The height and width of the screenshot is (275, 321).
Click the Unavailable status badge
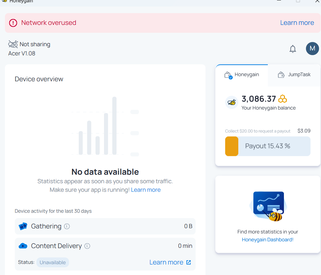[53, 262]
